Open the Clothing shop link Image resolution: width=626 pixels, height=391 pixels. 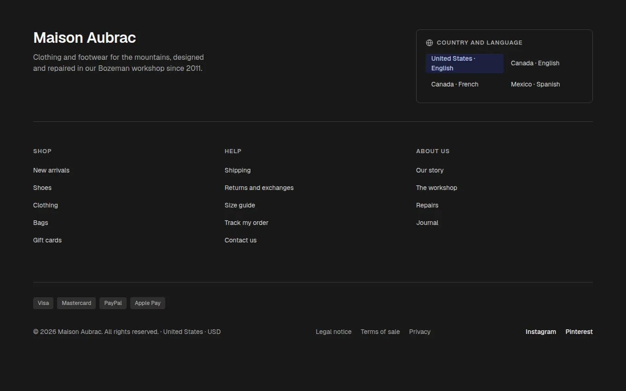[46, 205]
